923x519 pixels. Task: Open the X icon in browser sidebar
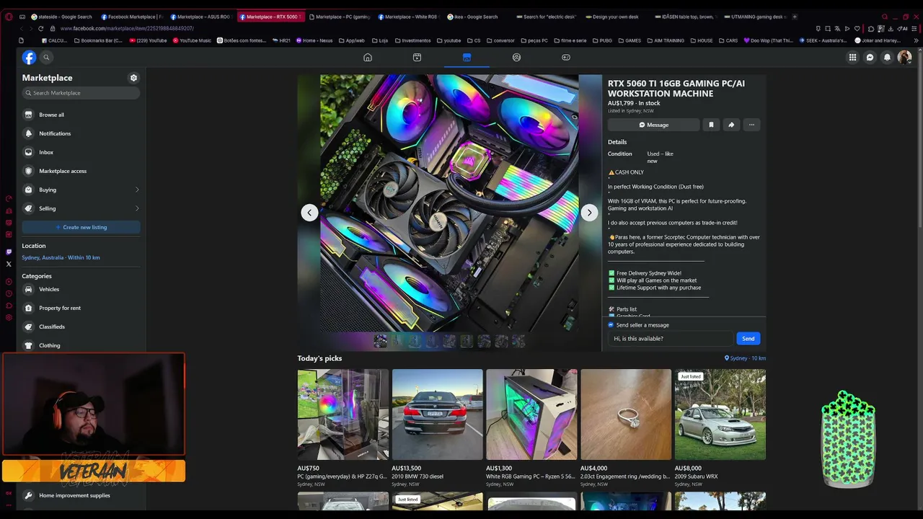(x=9, y=264)
